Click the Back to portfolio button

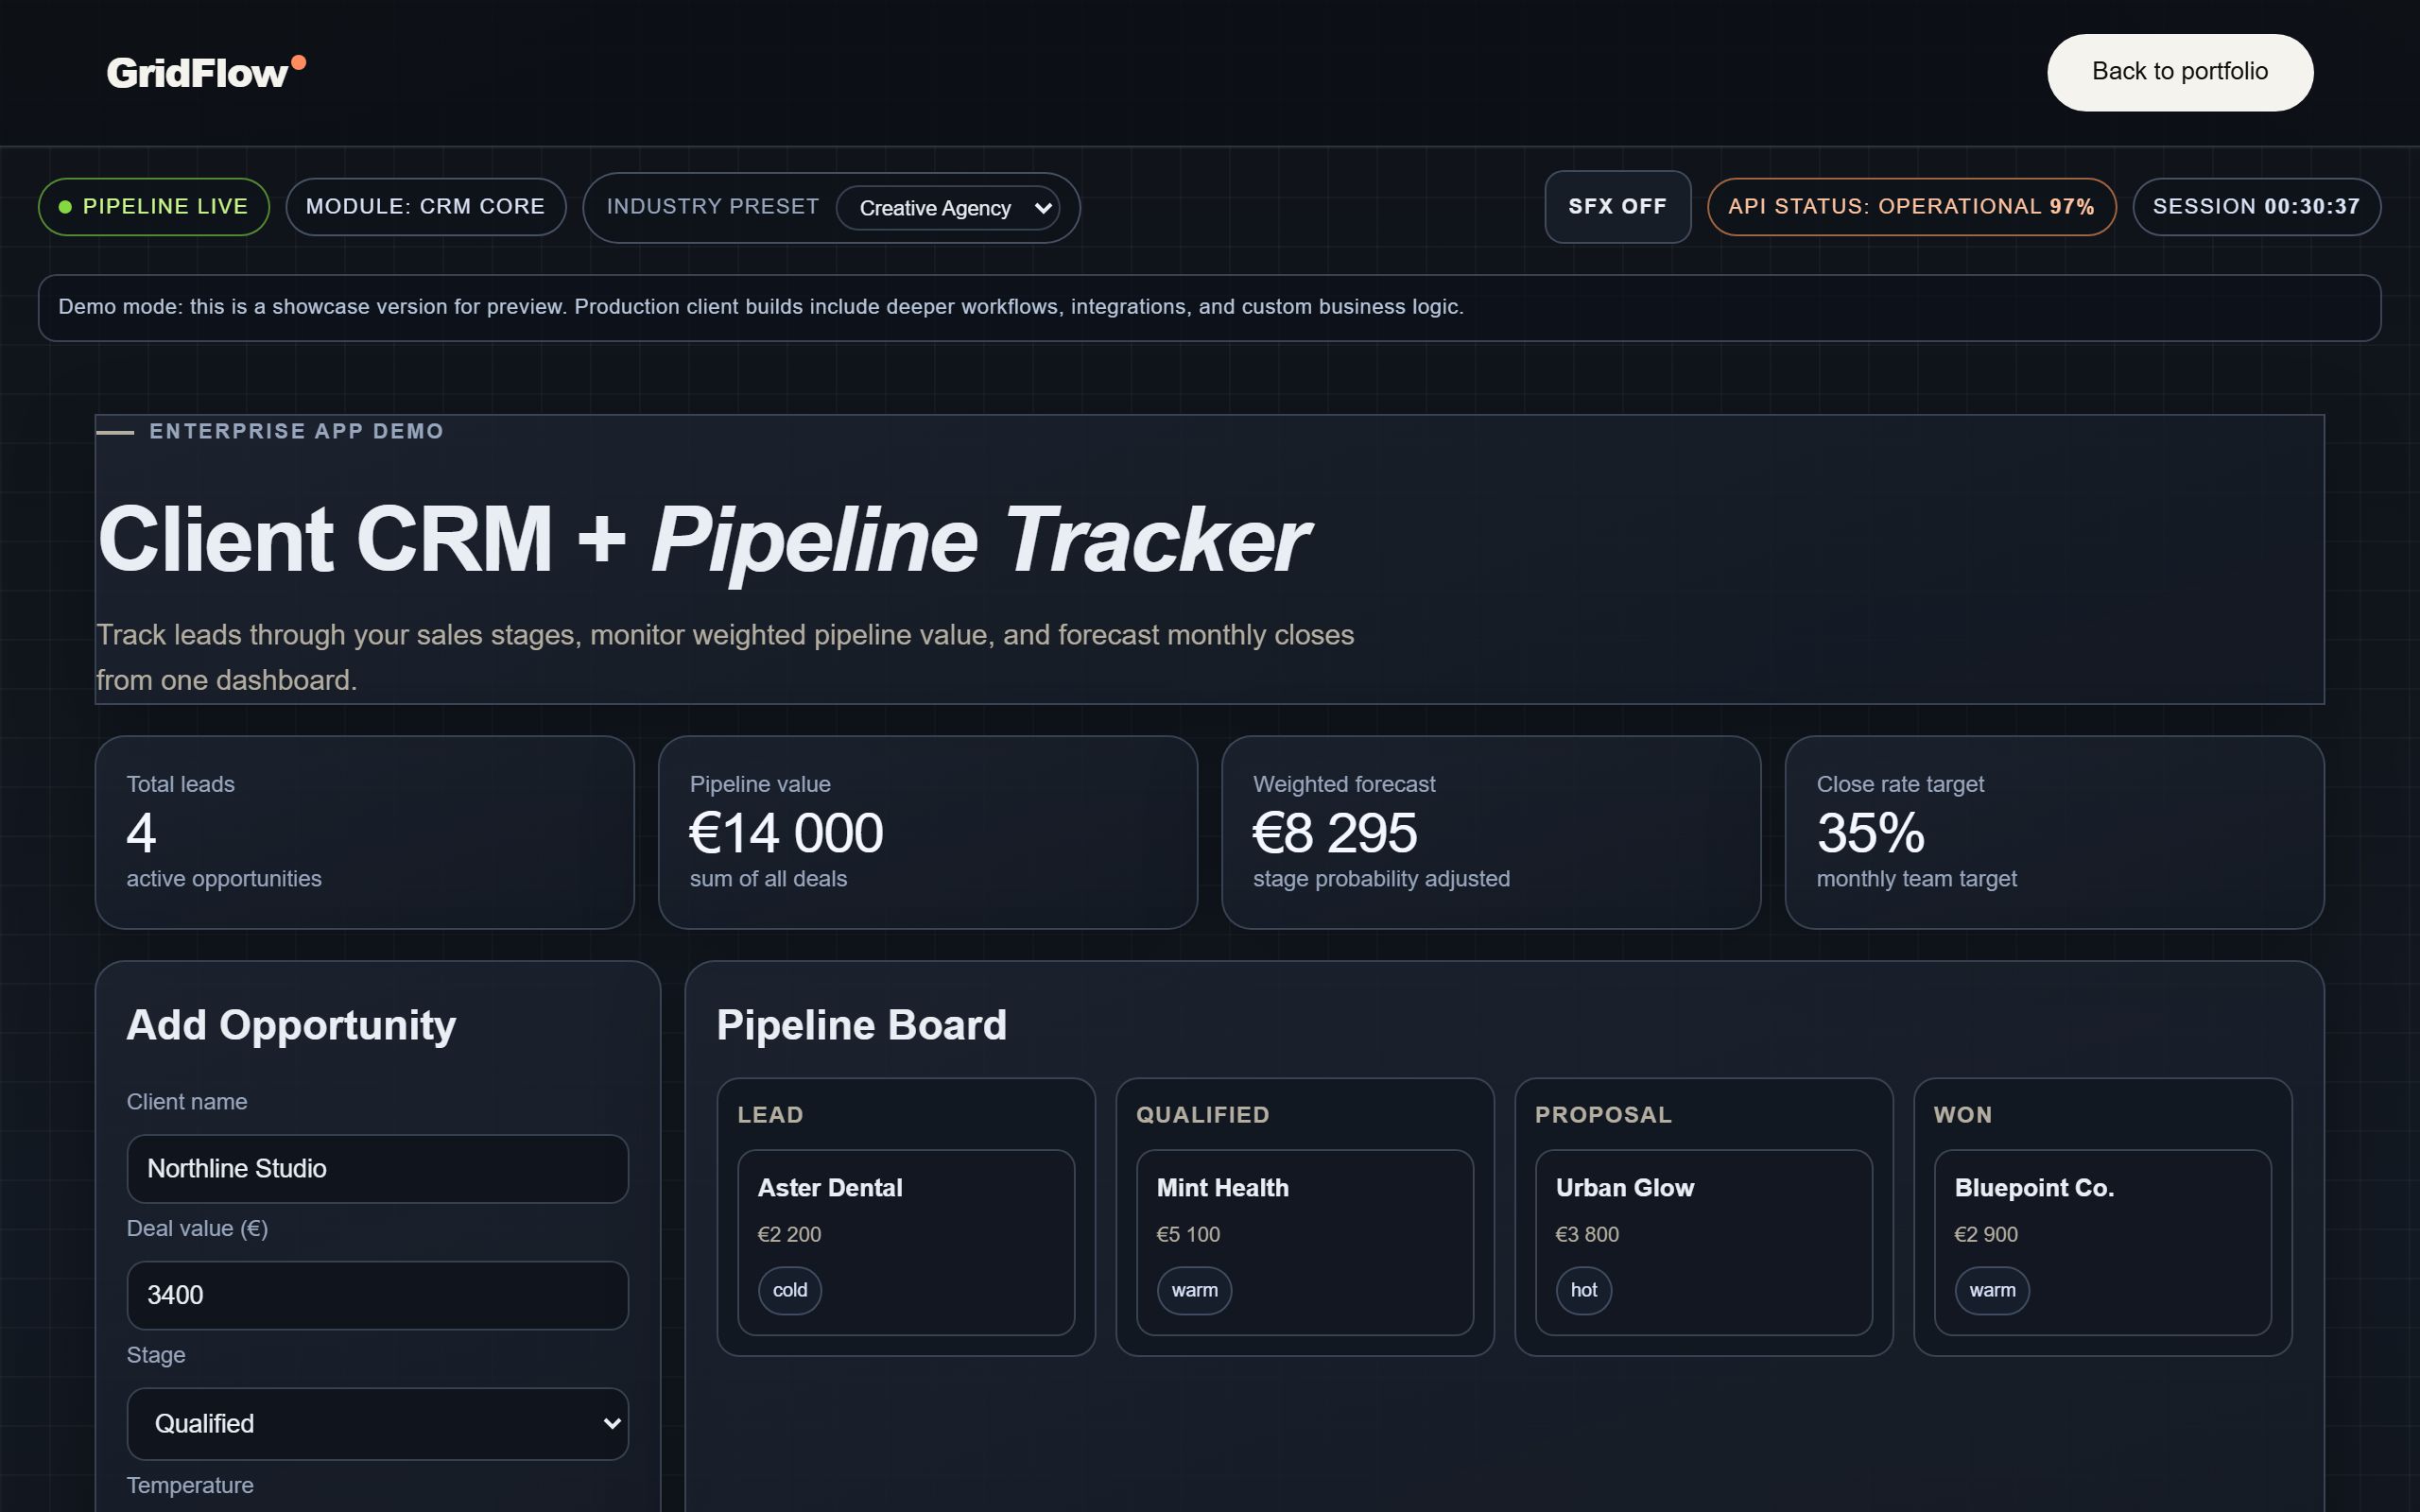pos(2179,72)
